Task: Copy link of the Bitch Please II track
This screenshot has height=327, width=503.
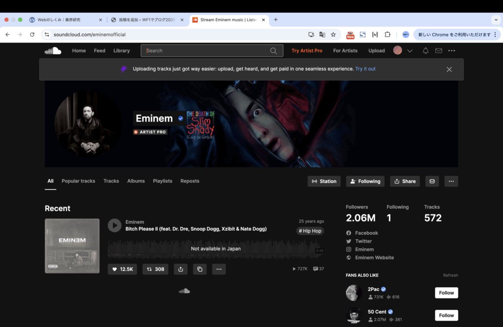Action: click(x=199, y=269)
